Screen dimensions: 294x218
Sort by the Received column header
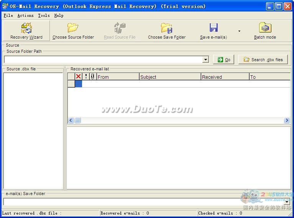[x=225, y=77]
